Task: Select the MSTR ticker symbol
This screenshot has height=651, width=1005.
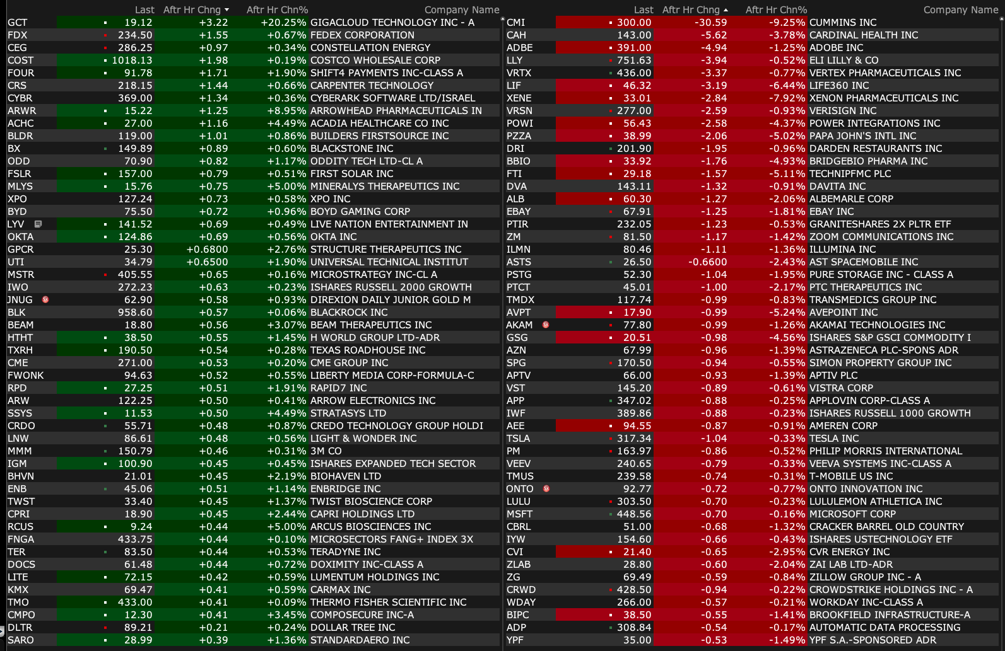Action: pos(21,275)
